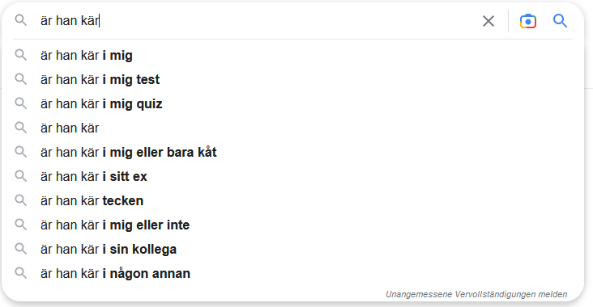Pick suggestion 'är han kär tecken'
593x307 pixels.
point(292,200)
